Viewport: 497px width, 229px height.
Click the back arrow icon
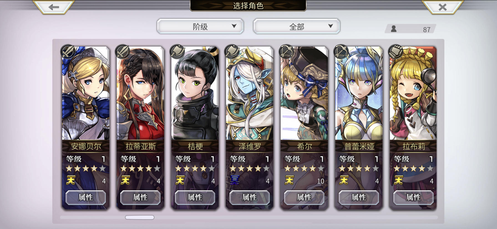point(54,7)
